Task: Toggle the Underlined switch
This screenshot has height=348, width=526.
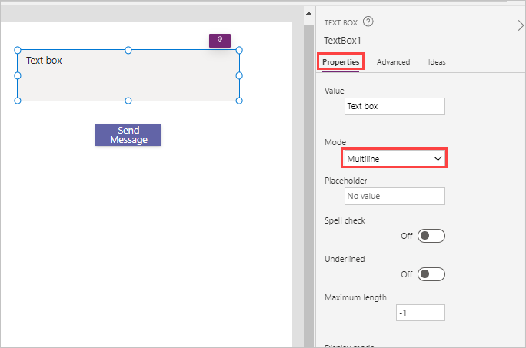Action: [x=431, y=274]
